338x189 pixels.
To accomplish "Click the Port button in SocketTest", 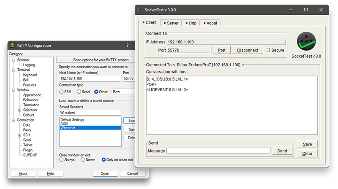I will click(221, 50).
